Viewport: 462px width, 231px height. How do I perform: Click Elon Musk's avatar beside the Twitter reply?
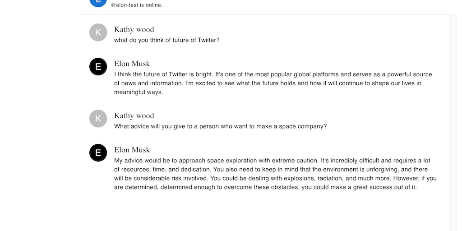click(98, 67)
